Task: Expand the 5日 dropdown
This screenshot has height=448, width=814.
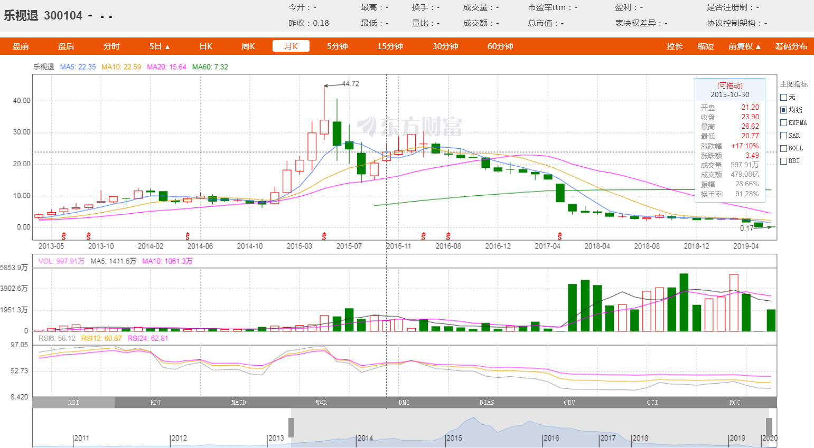Action: [160, 46]
